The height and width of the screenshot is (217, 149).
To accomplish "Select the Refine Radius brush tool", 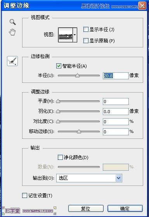I will 12,61.
